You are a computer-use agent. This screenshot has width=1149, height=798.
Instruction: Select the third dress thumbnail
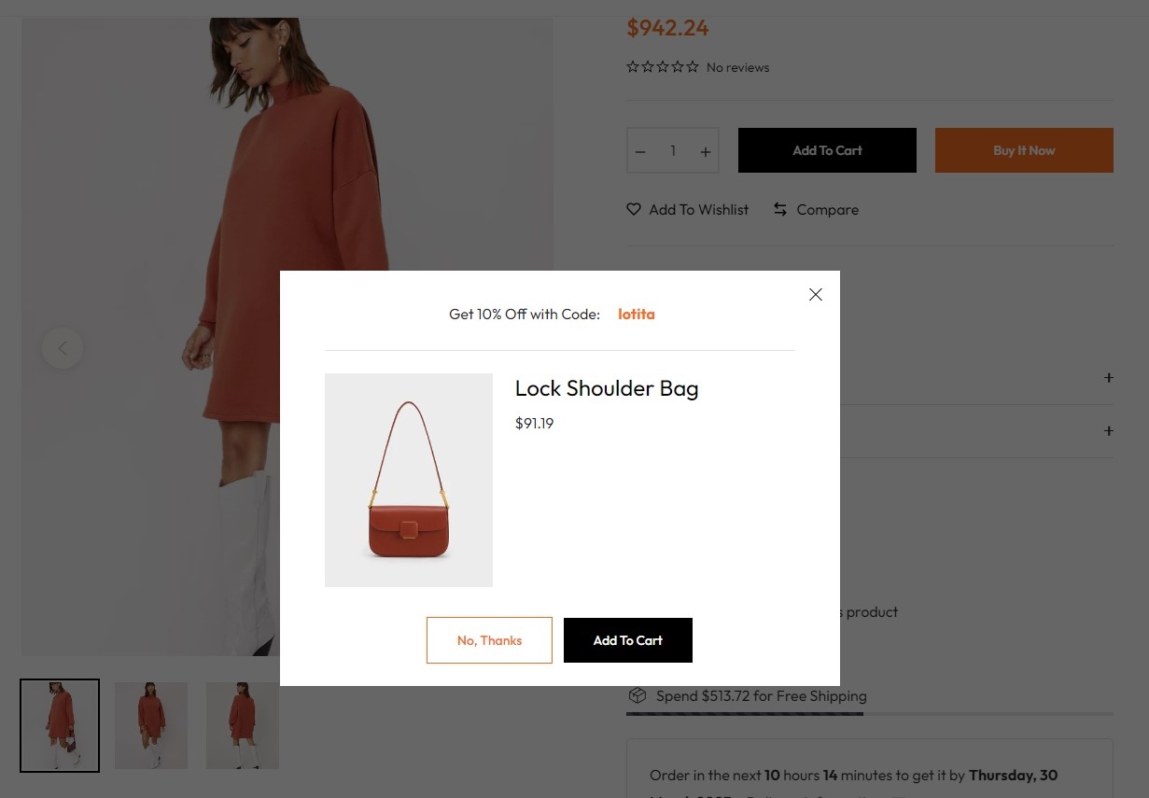(243, 726)
